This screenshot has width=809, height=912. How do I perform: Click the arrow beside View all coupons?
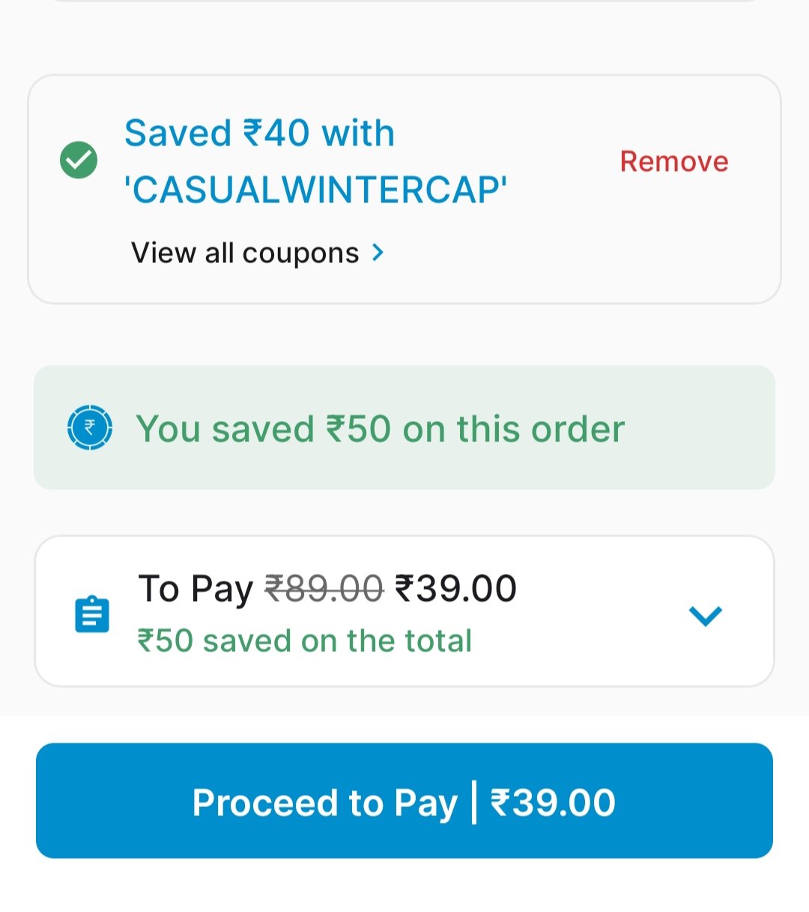coord(378,253)
